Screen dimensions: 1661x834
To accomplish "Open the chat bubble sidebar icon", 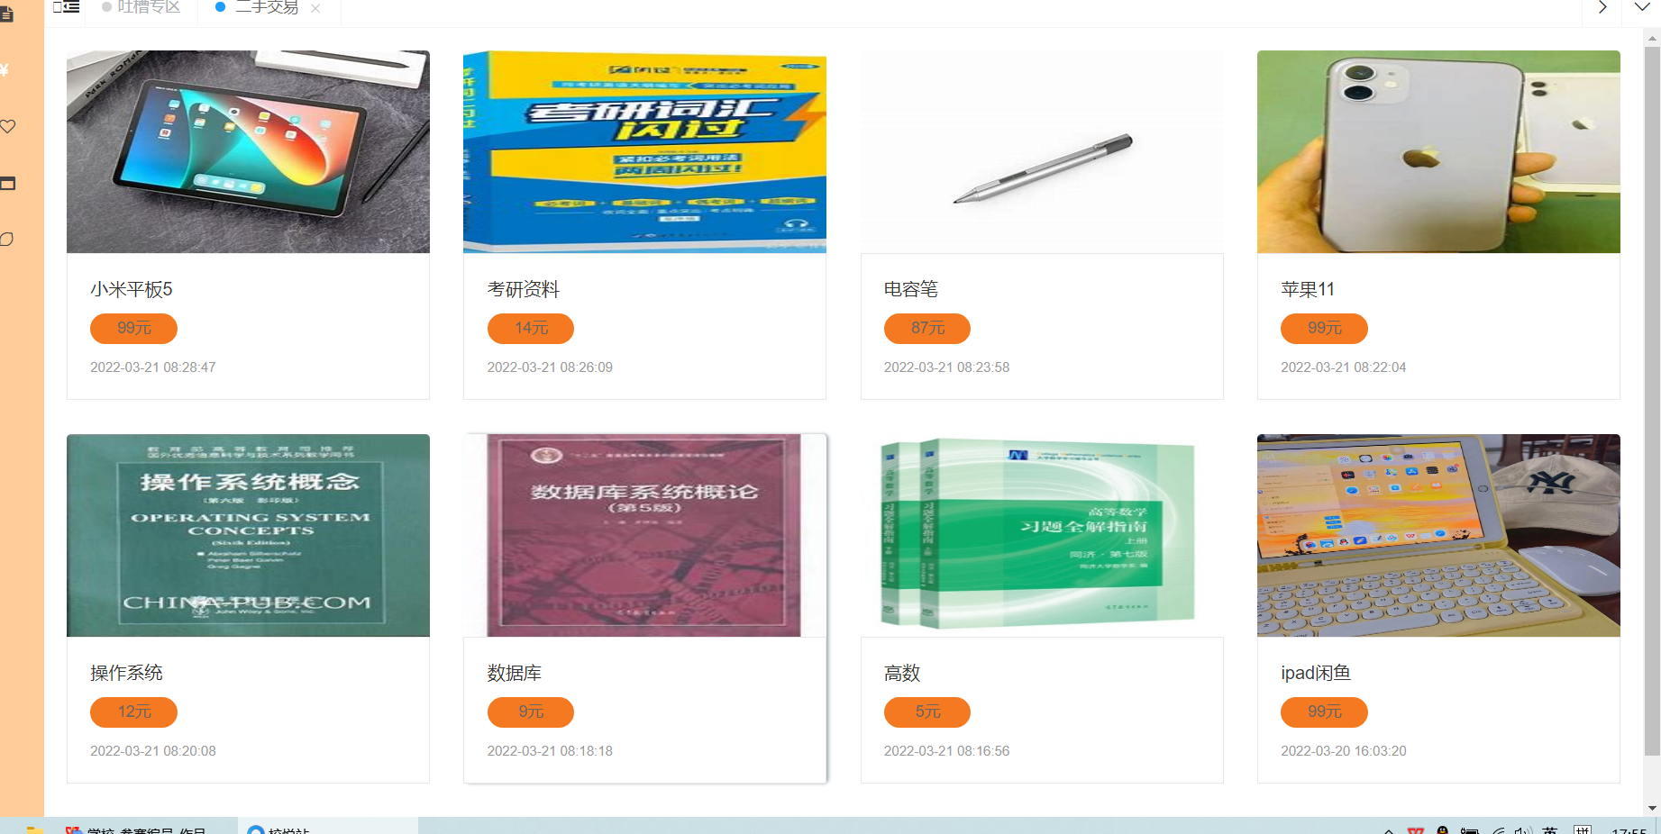I will click(6, 239).
